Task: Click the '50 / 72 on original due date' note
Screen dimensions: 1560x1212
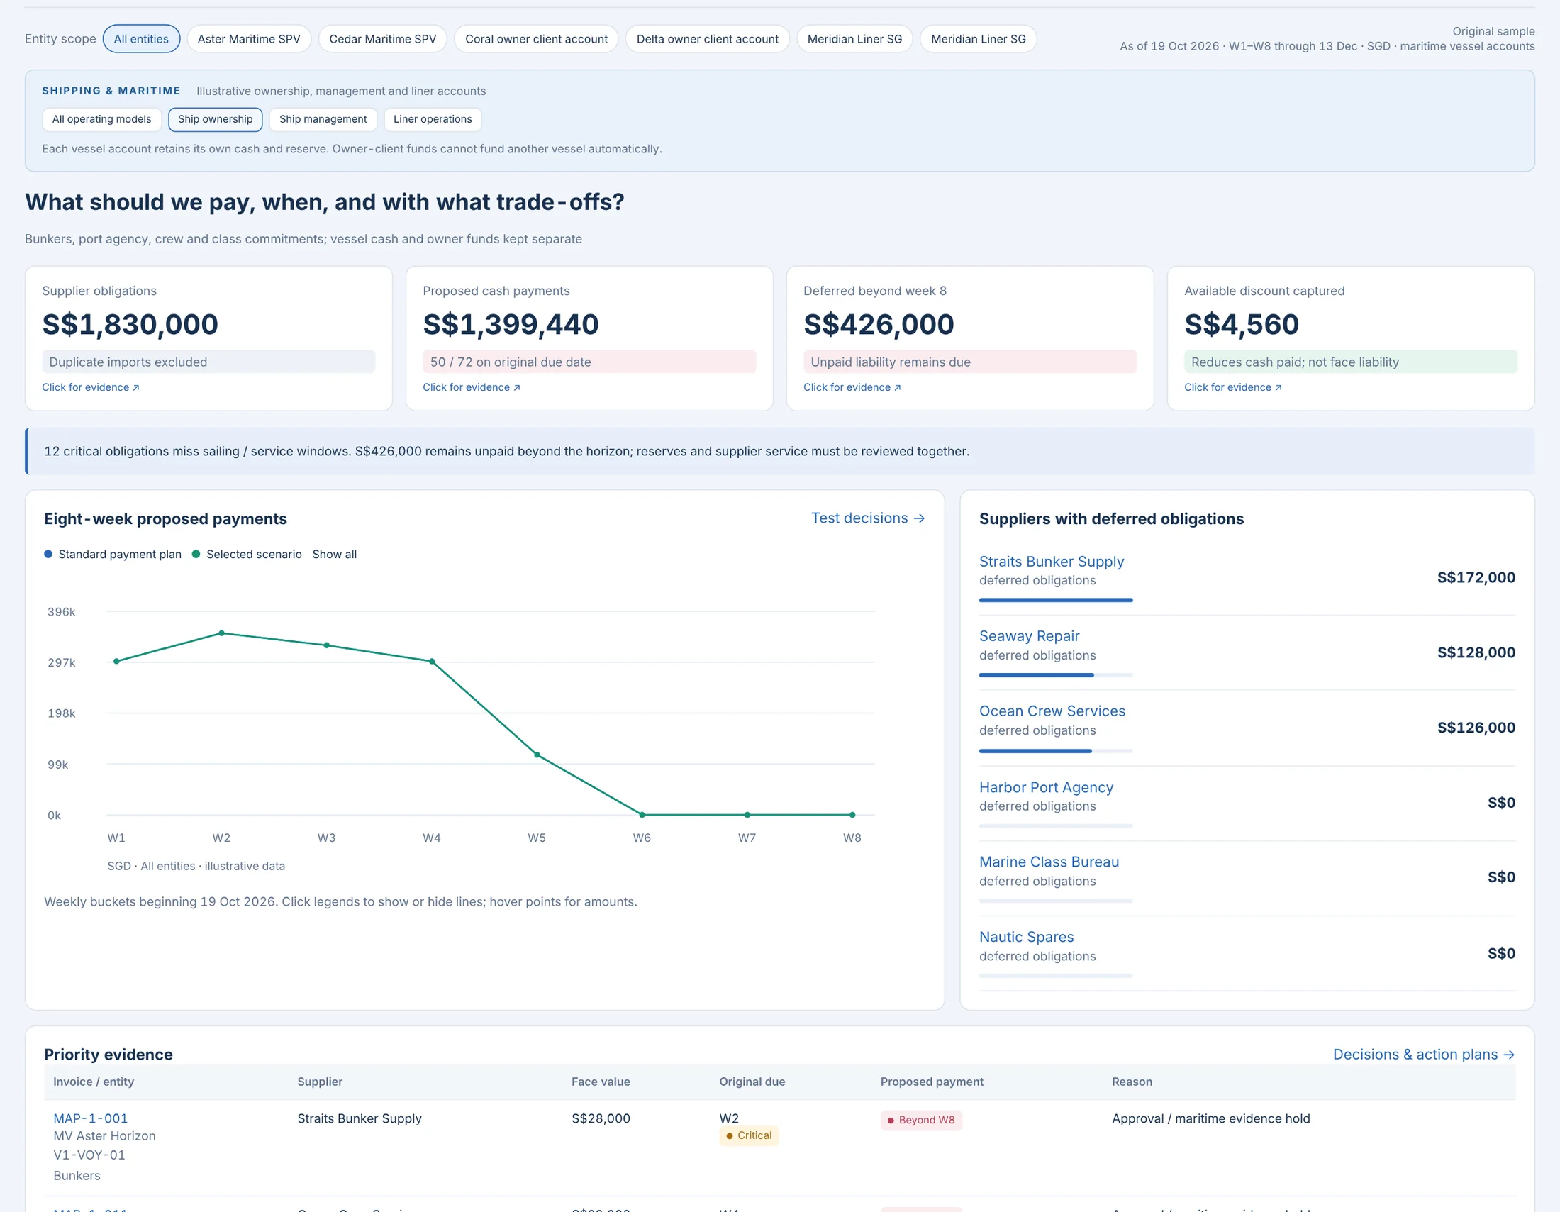Action: tap(589, 362)
